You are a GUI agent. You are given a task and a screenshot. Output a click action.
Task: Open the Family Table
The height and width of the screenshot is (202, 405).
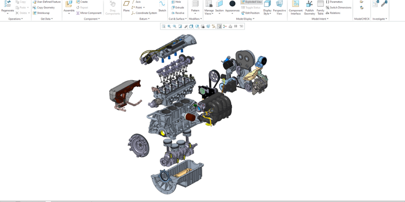[320, 4]
